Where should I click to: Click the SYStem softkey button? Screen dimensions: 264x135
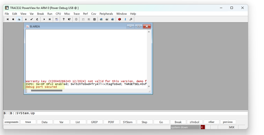[128, 122]
